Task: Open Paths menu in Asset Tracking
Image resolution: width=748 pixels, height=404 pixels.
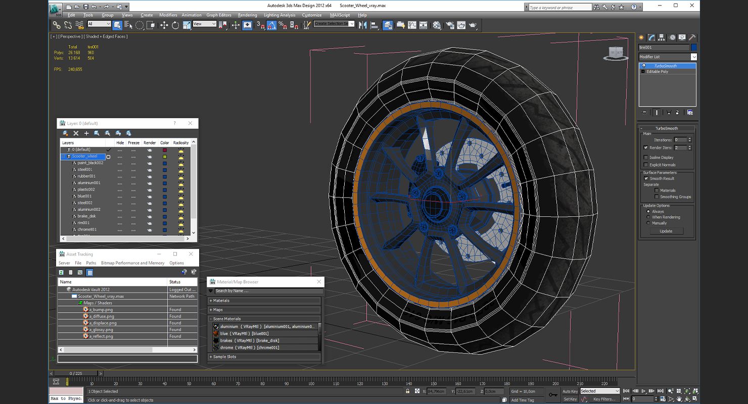Action: coord(91,263)
